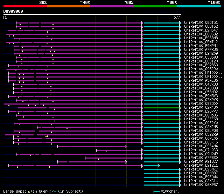Open subject UniRef100_B6U6U2
Viewport: 224px width, 194px height.
(201, 34)
